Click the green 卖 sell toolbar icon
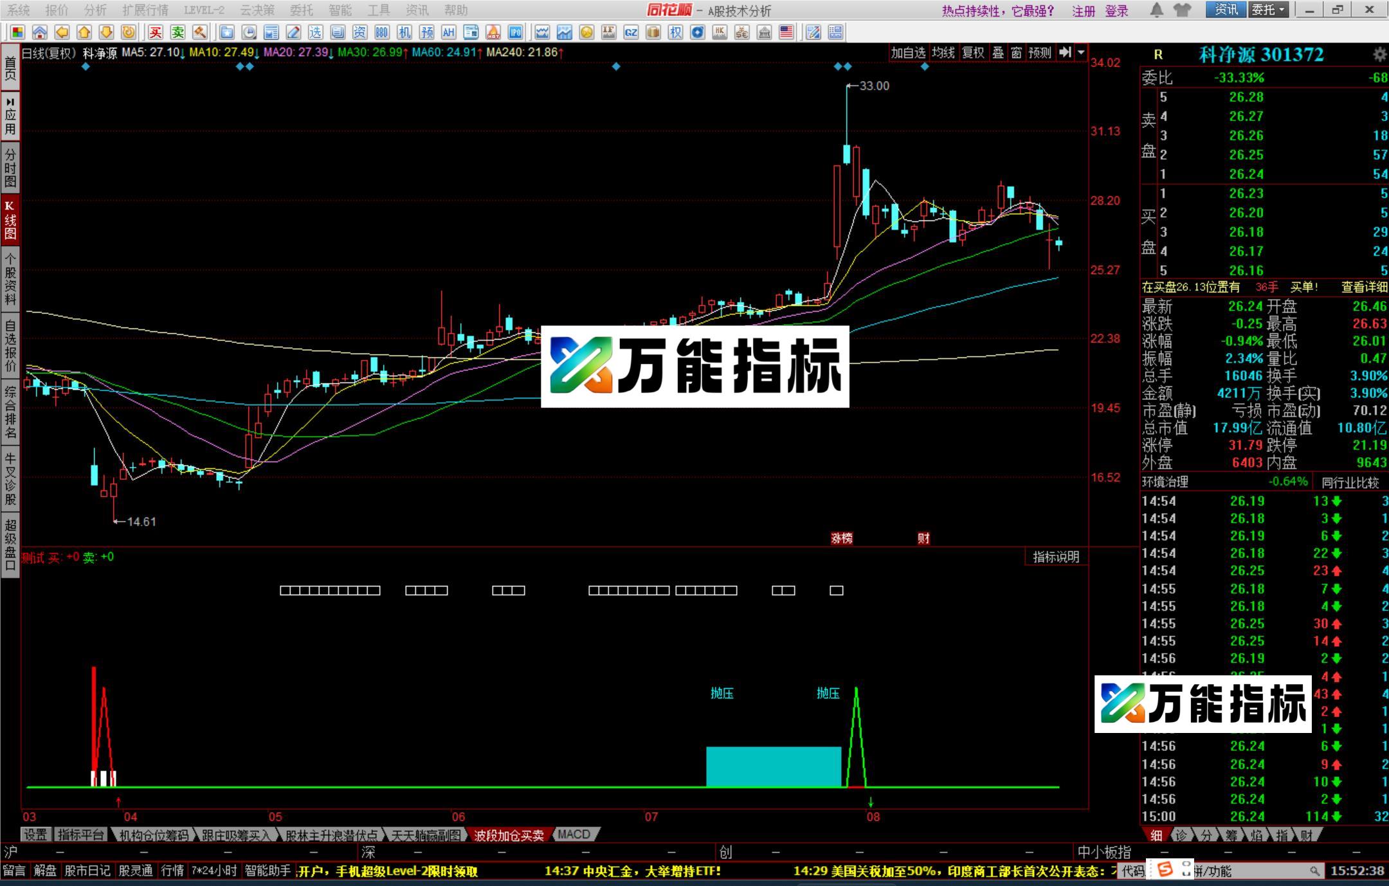The image size is (1389, 886). click(177, 32)
